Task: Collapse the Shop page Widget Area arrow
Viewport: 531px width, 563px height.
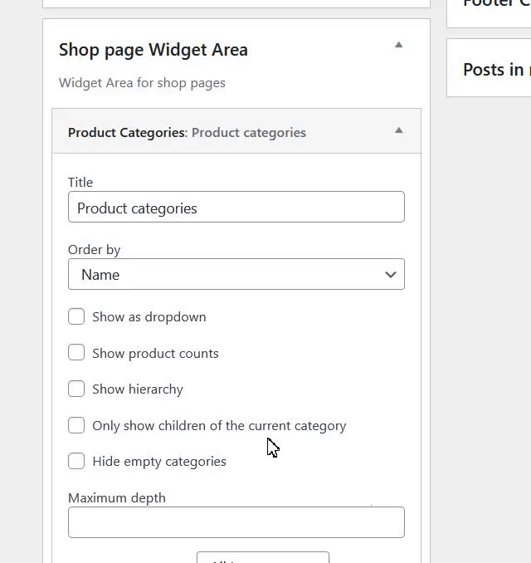Action: (398, 45)
